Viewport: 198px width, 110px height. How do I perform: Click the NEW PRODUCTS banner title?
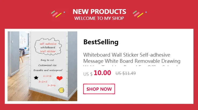point(99,12)
